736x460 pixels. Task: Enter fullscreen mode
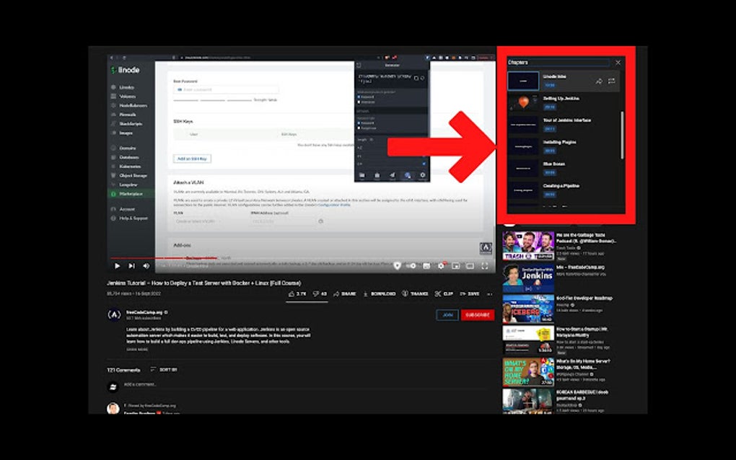click(485, 265)
